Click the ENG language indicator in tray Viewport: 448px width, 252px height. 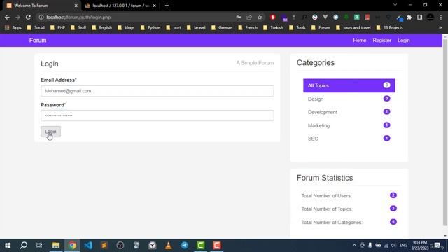tap(403, 246)
